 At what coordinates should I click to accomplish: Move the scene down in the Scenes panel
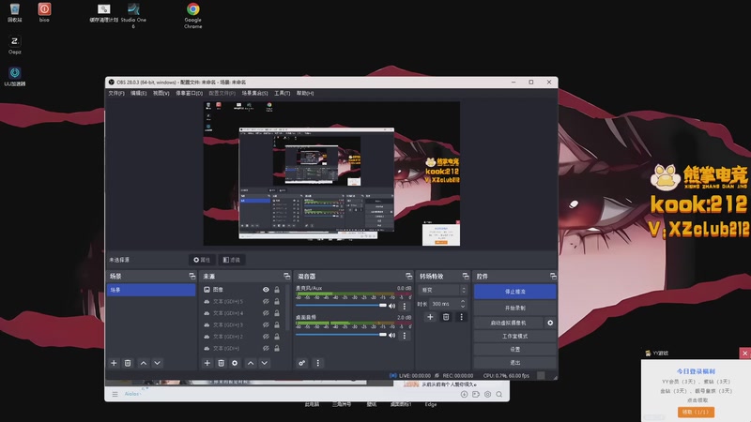click(x=157, y=363)
